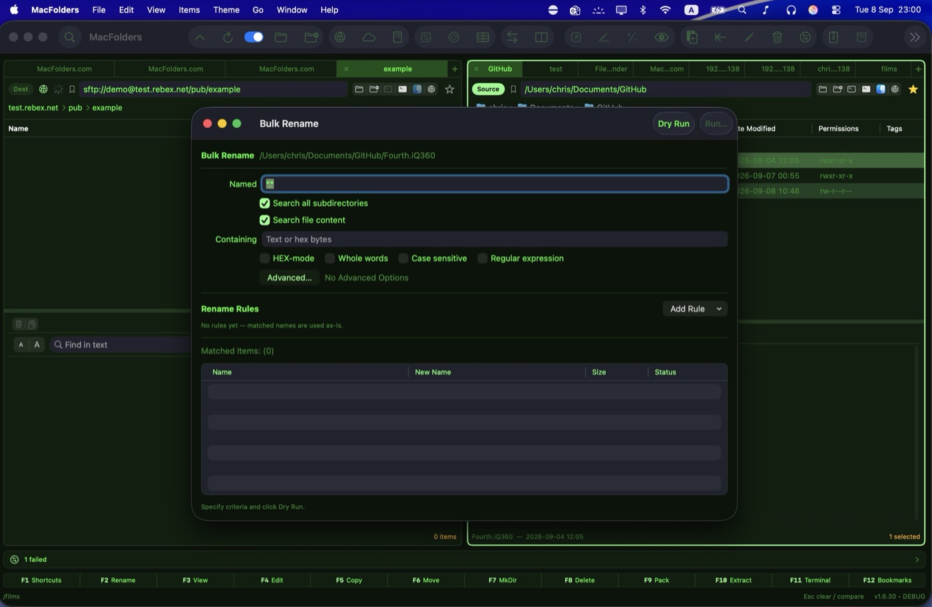Click the copy documents toolbar icon
The height and width of the screenshot is (607, 932).
click(x=692, y=37)
